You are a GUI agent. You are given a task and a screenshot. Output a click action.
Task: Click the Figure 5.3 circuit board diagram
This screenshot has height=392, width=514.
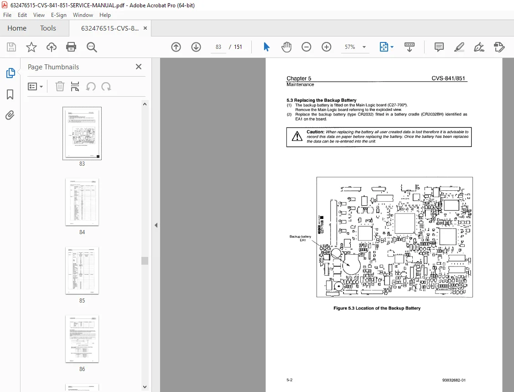(x=395, y=237)
